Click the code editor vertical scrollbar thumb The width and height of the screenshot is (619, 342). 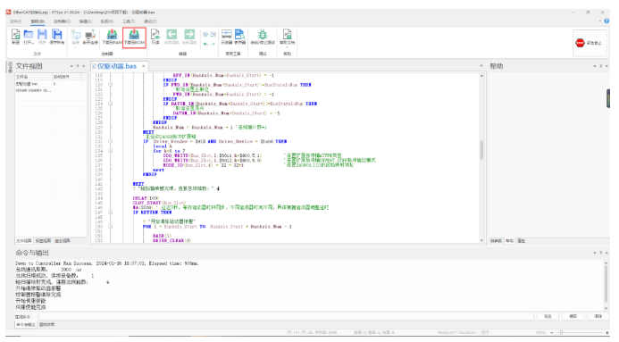[x=481, y=150]
